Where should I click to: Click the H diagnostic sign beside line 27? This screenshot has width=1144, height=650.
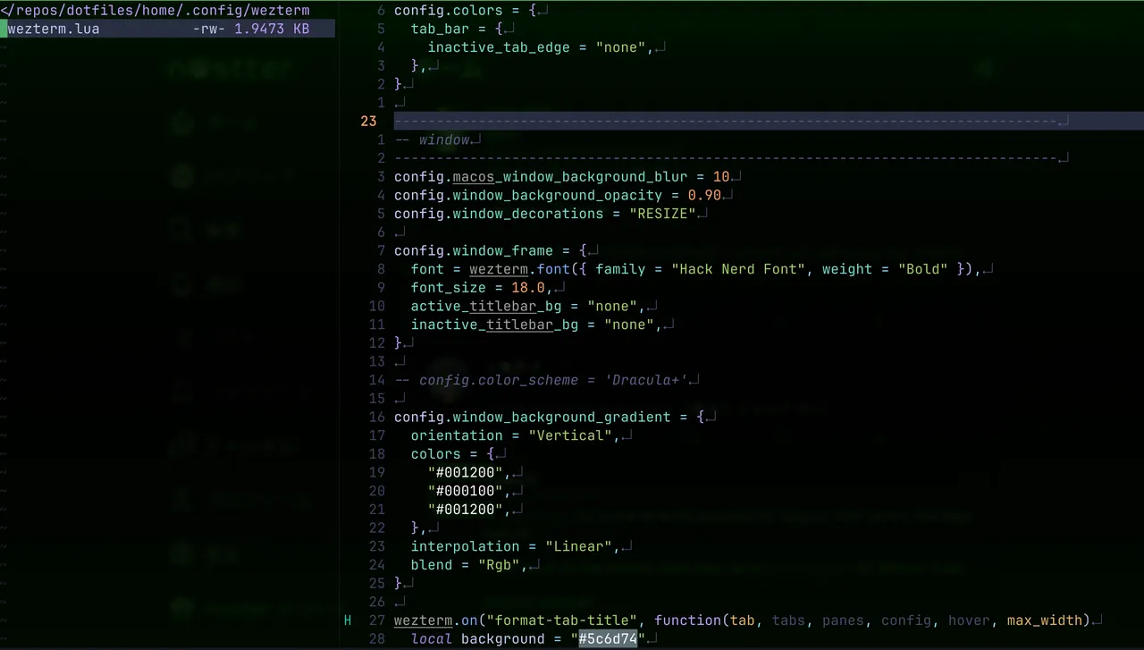(348, 620)
